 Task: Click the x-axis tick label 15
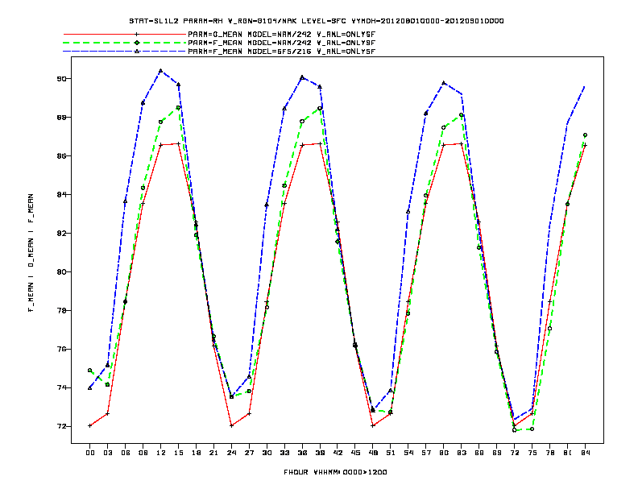(x=178, y=453)
